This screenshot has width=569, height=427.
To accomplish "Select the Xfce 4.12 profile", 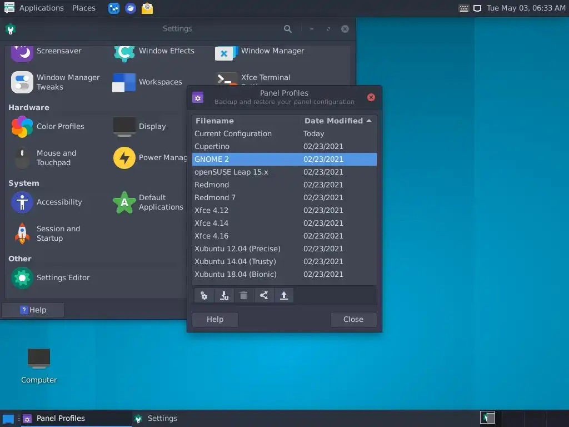I will point(284,210).
